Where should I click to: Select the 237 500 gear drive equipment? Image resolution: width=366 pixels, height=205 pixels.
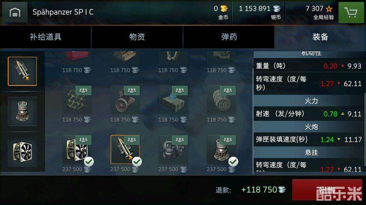173,149
